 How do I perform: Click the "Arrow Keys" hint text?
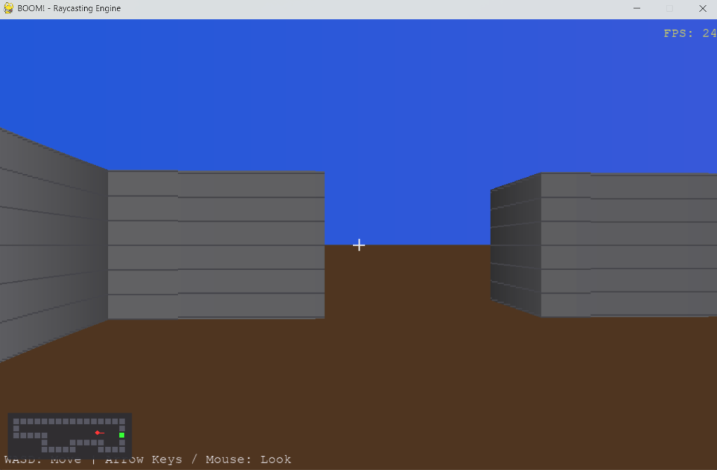[144, 460]
